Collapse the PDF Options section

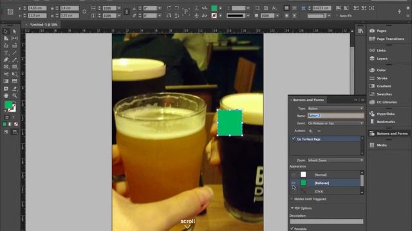pos(292,208)
